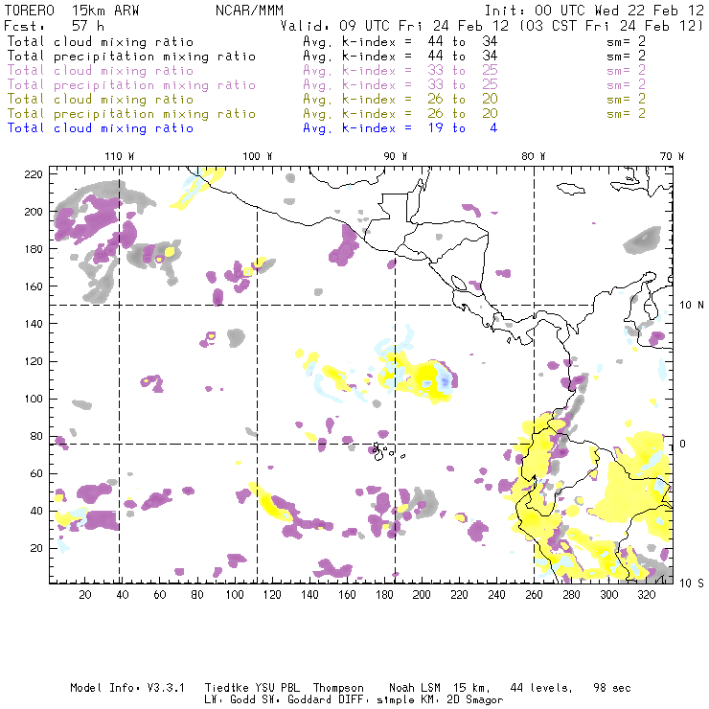
Task: Click '20' tick label on the vertical axis
Action: point(36,548)
